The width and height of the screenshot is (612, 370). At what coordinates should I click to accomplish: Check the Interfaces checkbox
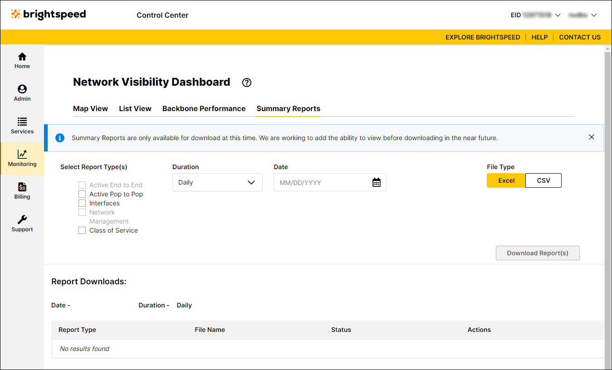[x=82, y=203]
